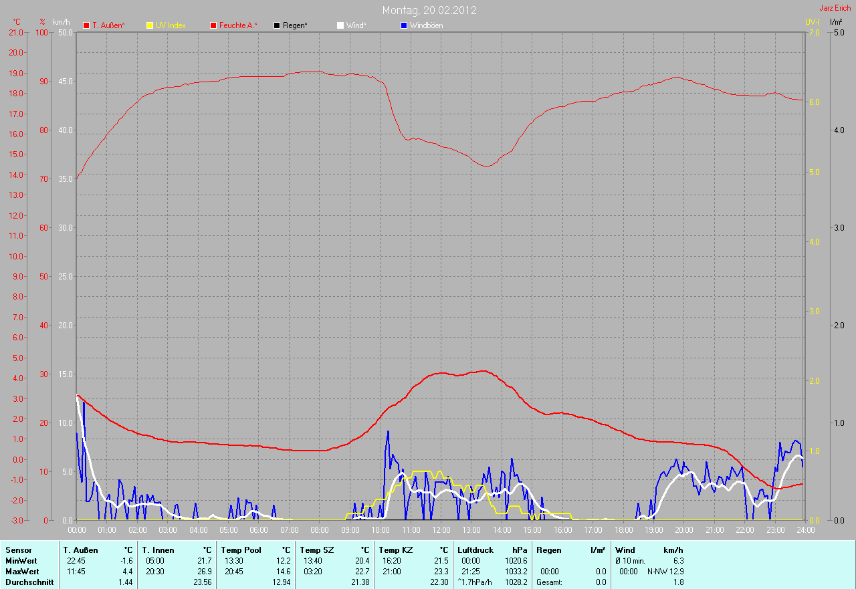Click the 'Wind' table column header
This screenshot has width=856, height=589.
click(625, 550)
